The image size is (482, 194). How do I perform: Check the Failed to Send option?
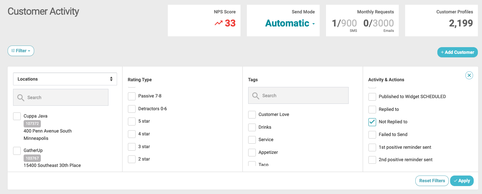coord(372,134)
